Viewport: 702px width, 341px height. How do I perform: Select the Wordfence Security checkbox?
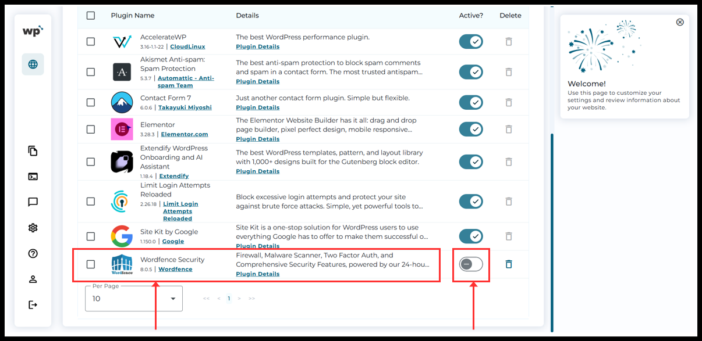point(90,264)
